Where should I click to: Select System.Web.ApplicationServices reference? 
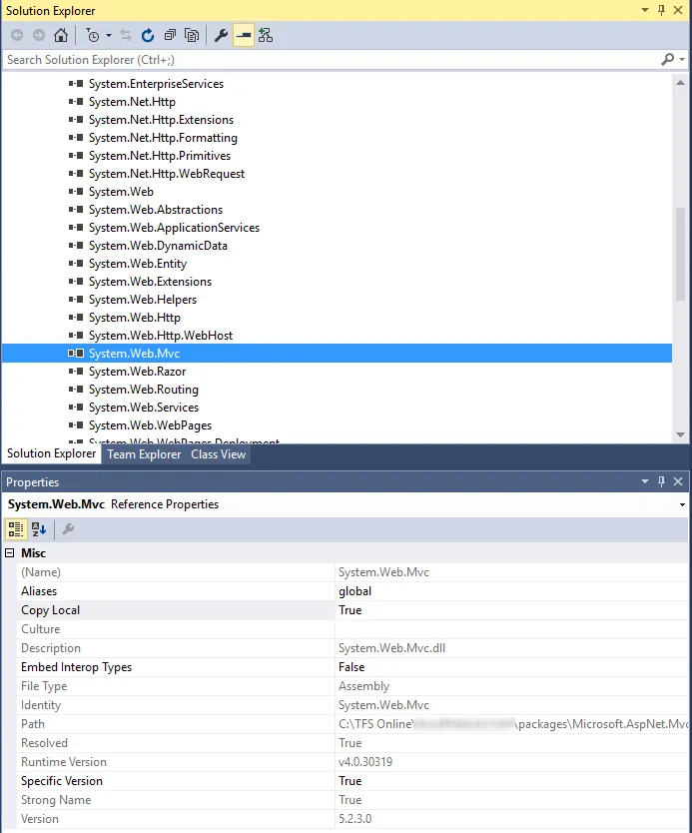174,228
